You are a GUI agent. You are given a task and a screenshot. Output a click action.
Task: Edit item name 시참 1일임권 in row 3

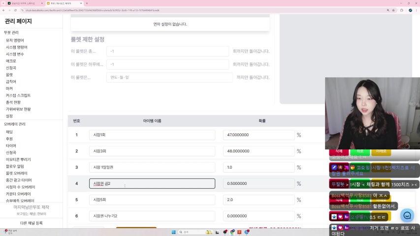(152, 167)
